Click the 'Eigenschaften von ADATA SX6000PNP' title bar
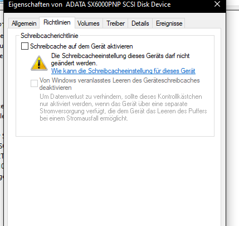This screenshot has width=239, height=226. pos(90,4)
